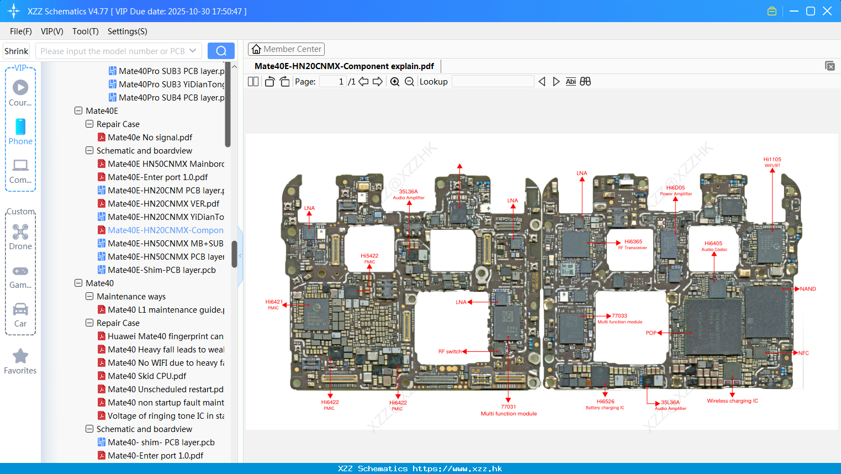The width and height of the screenshot is (841, 474).
Task: Collapse the Mate40 tree node
Action: (x=78, y=283)
